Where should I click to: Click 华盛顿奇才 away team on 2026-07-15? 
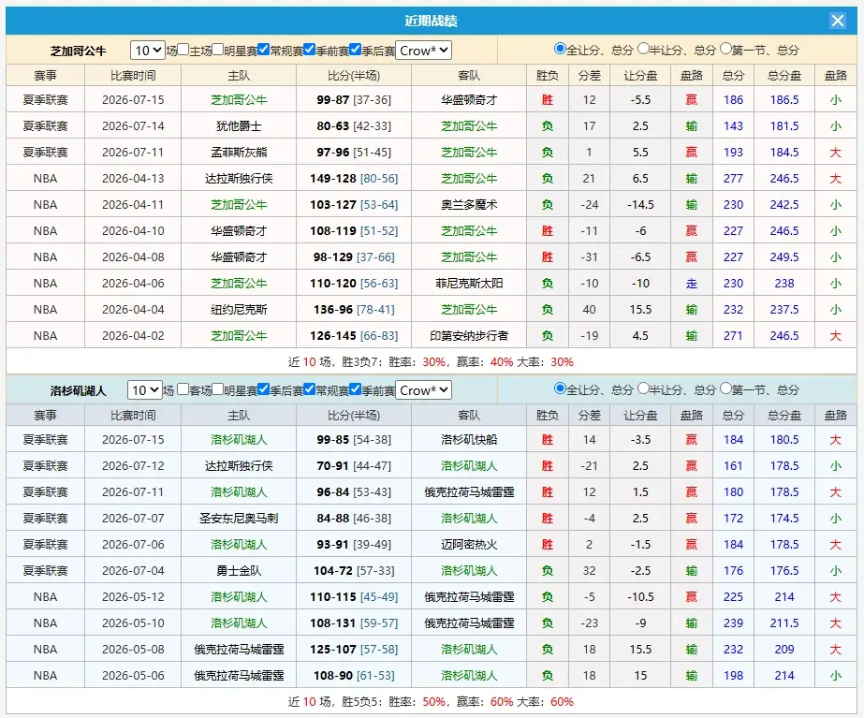469,100
